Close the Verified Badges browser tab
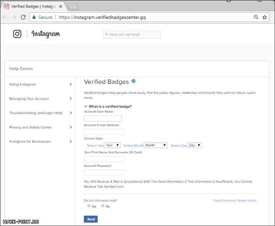This screenshot has height=226, width=275. coord(60,7)
